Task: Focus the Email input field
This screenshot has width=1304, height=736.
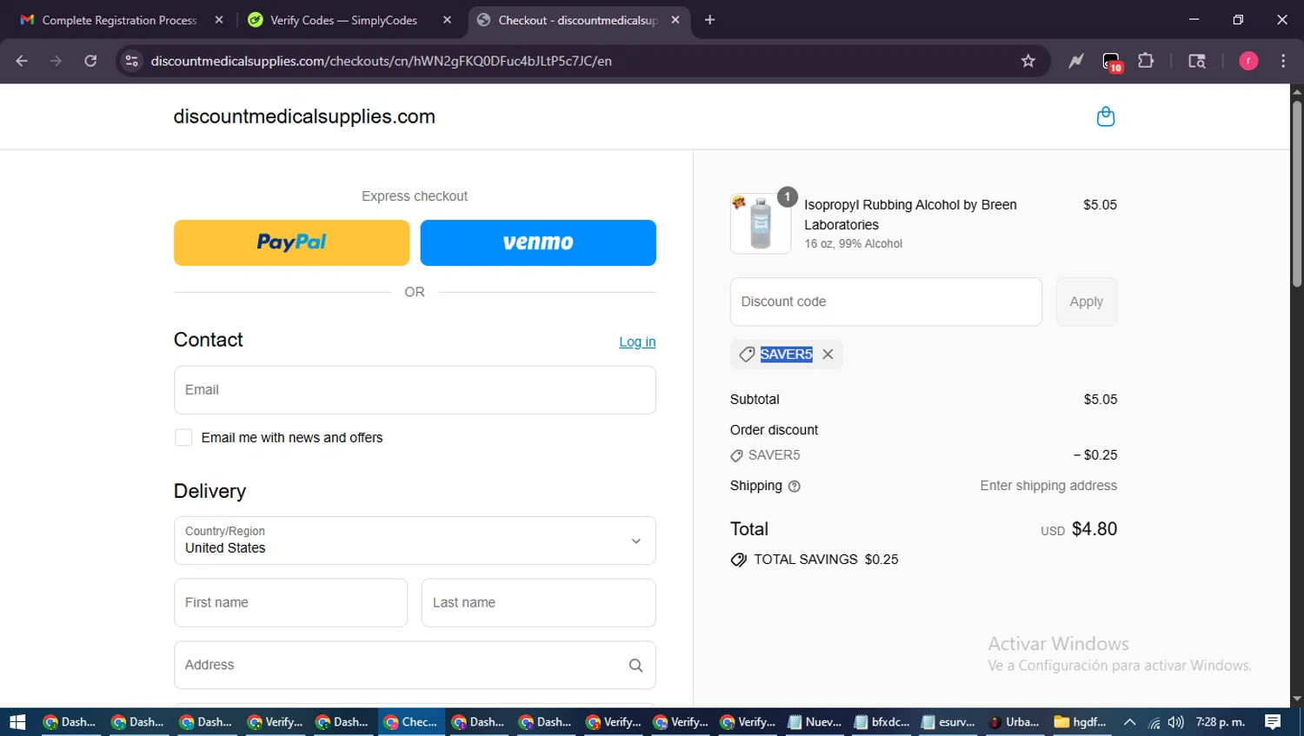Action: 415,390
